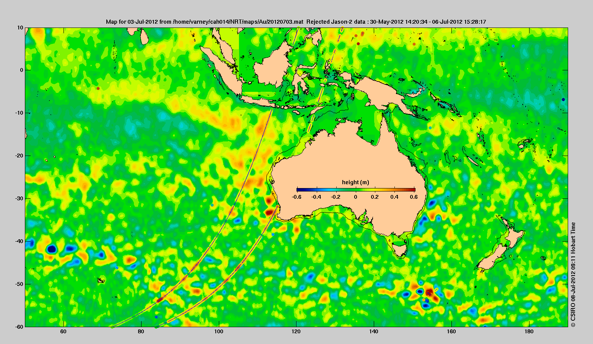Click the x-axis tick label 180
593x344 pixels.
529,332
